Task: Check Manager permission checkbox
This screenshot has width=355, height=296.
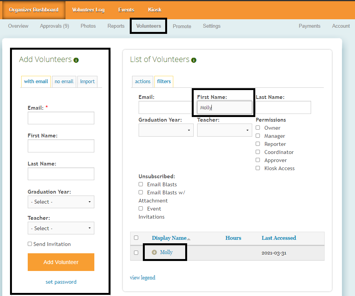Action: [x=258, y=136]
